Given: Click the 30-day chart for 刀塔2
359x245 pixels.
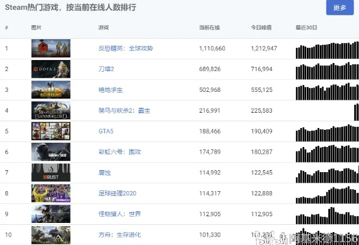Looking at the screenshot, I should coord(328,70).
